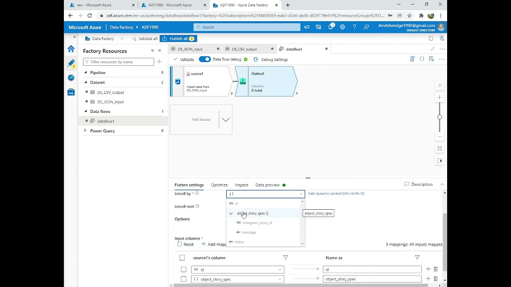
Task: Switch to the DS_CSV_output tab
Action: point(244,49)
